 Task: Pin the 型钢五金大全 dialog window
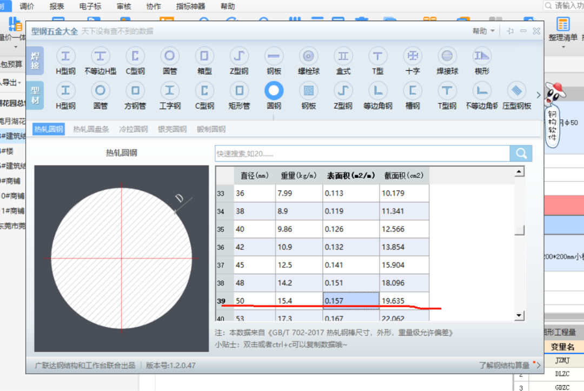(x=510, y=31)
